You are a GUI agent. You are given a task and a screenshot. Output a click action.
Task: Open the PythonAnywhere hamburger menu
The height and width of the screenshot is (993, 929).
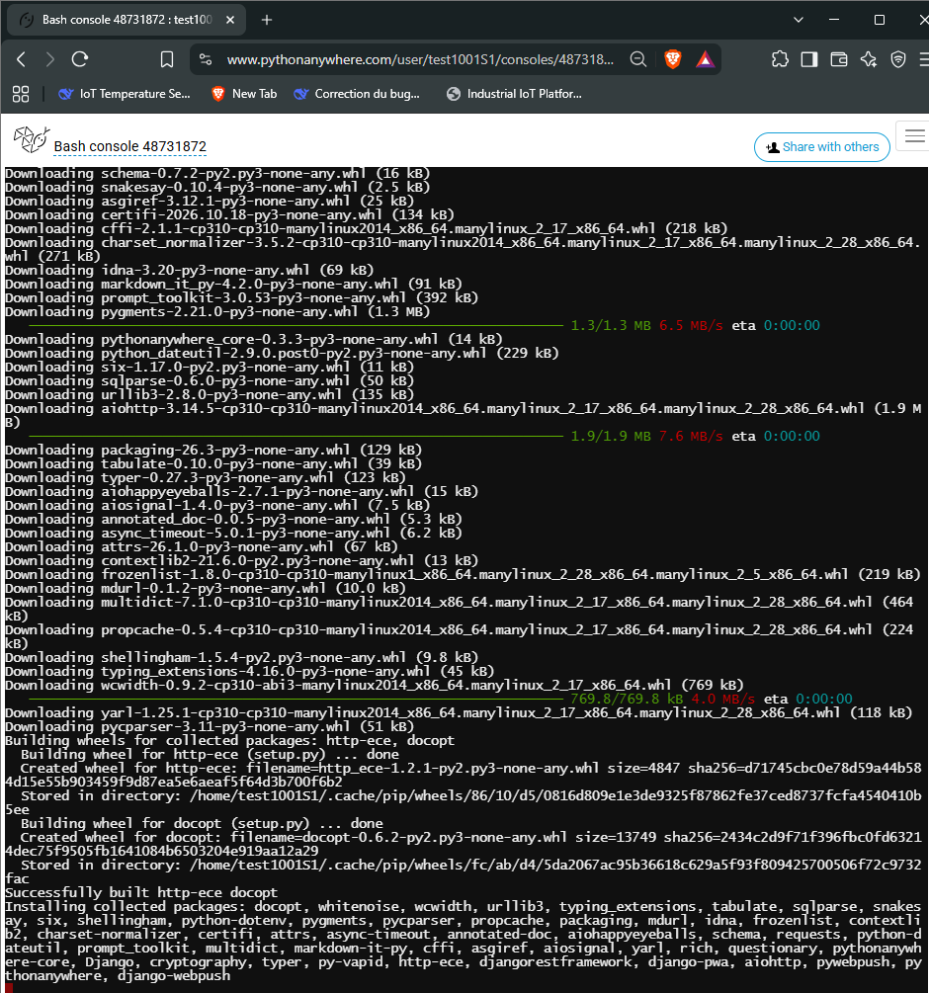pos(914,135)
